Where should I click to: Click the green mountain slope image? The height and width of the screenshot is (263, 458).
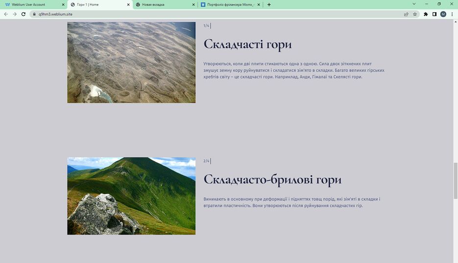131,196
